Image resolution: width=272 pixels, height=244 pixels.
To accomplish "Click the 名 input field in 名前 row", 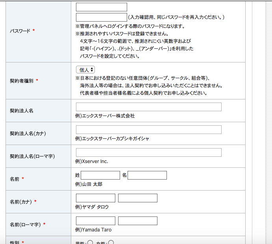I will 147,175.
